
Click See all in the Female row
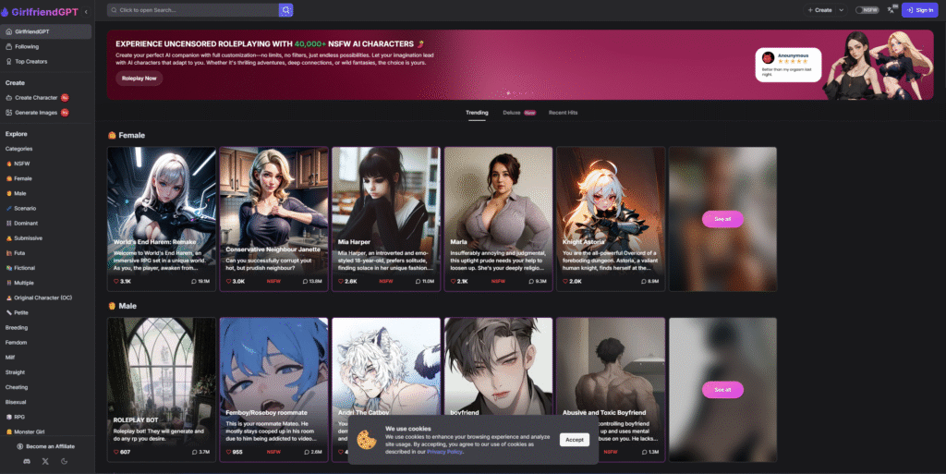pos(722,219)
